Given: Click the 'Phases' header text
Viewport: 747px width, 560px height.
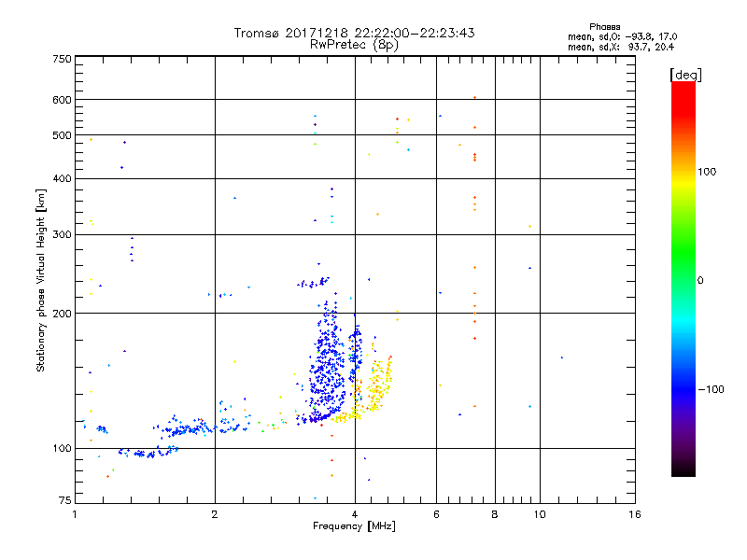Looking at the screenshot, I should [604, 27].
